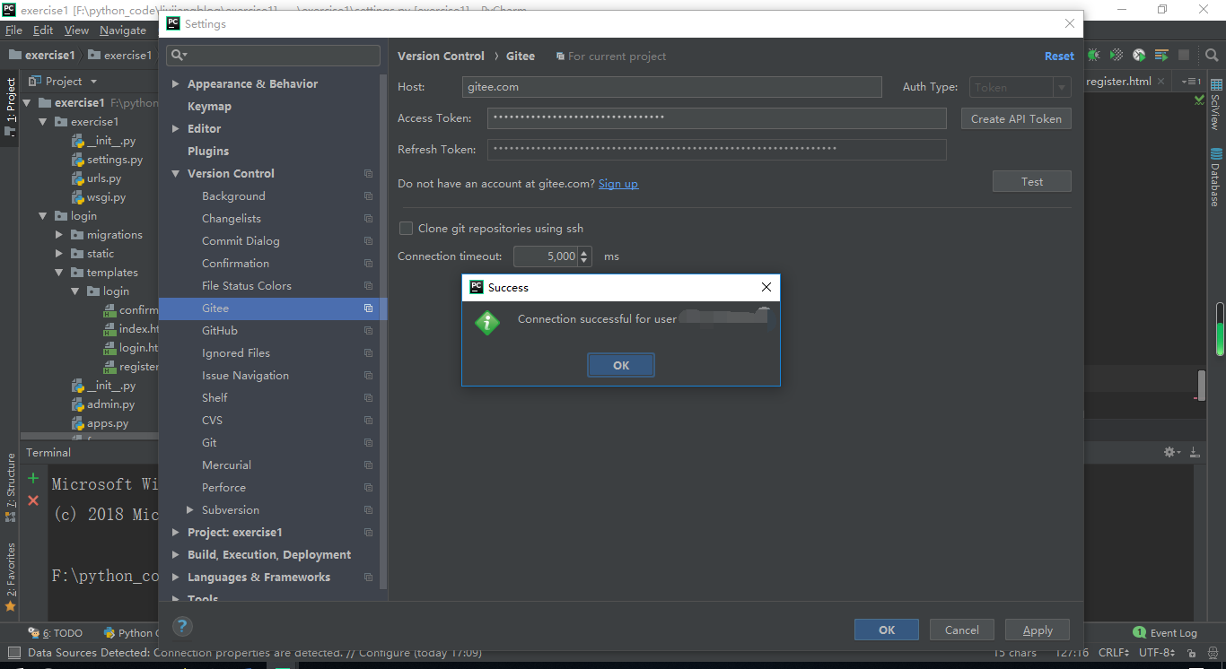Viewport: 1226px width, 669px height.
Task: Click Run with Coverage icon in toolbar
Action: [x=1116, y=56]
